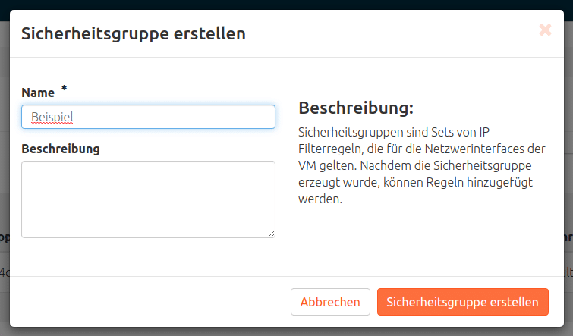Click the required asterisk next to Name

(65, 89)
